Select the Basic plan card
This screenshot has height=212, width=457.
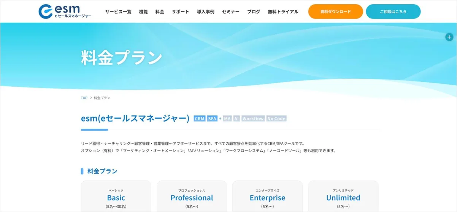tap(116, 196)
